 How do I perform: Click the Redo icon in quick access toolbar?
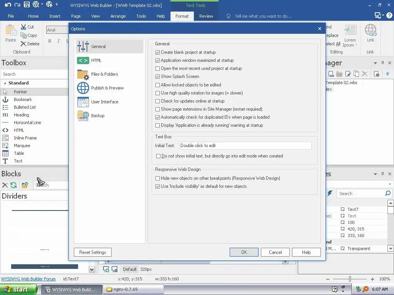click(x=17, y=5)
